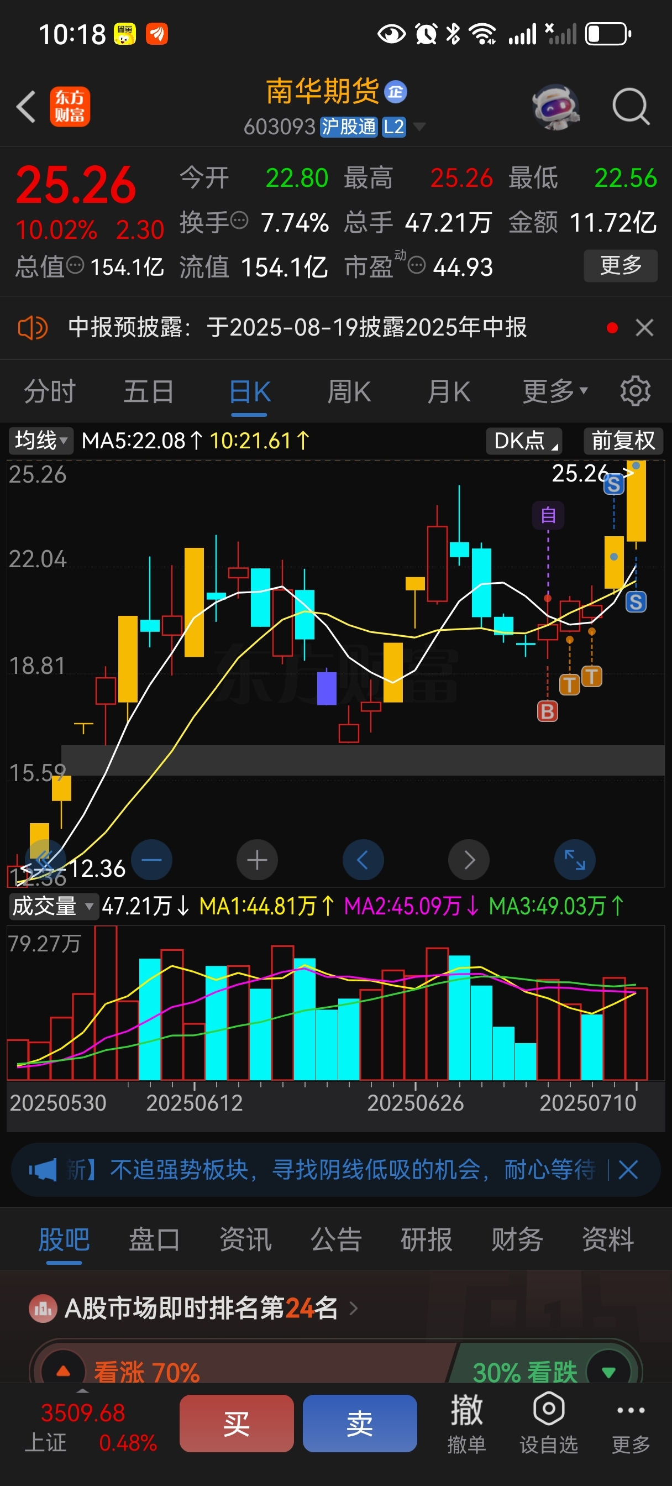This screenshot has height=1486, width=672.
Task: Open the 东方财富 home logo
Action: click(x=70, y=107)
